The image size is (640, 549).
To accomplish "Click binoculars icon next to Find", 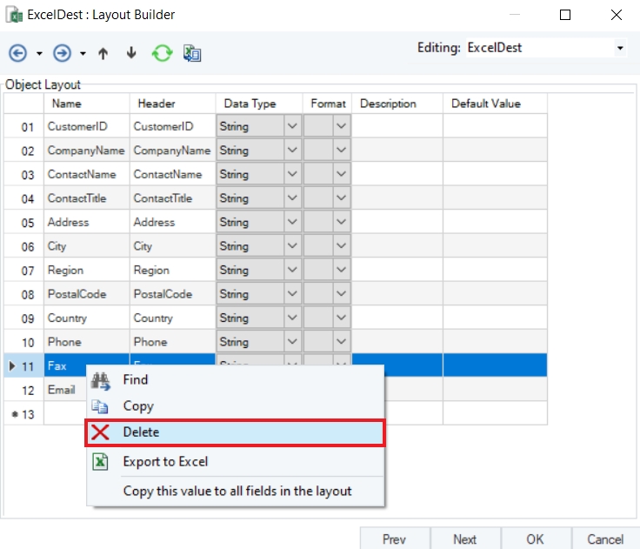I will click(x=101, y=380).
